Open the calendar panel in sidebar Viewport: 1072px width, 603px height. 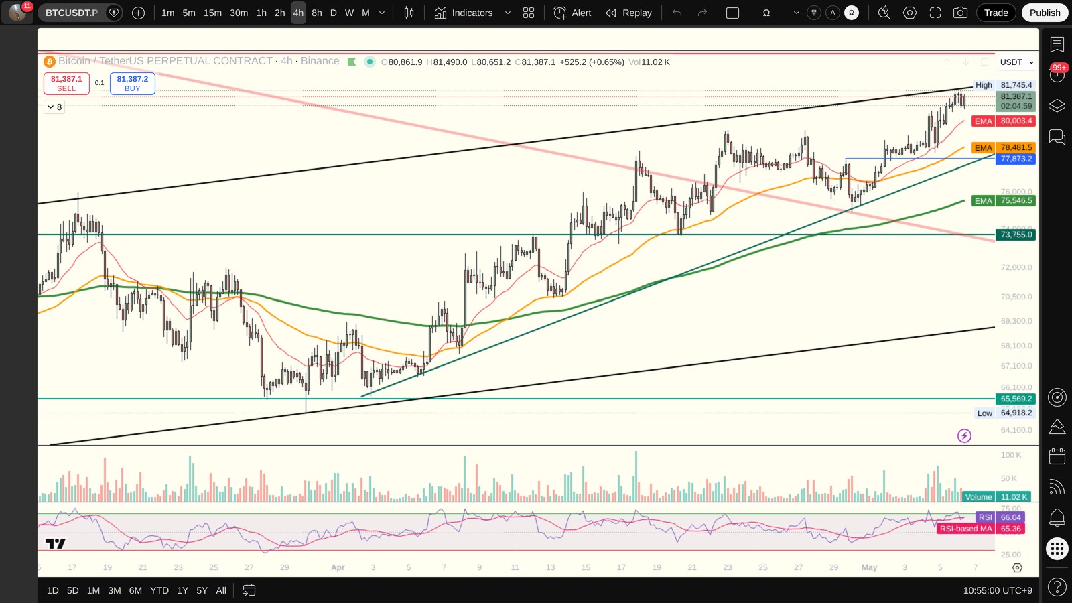click(1057, 456)
